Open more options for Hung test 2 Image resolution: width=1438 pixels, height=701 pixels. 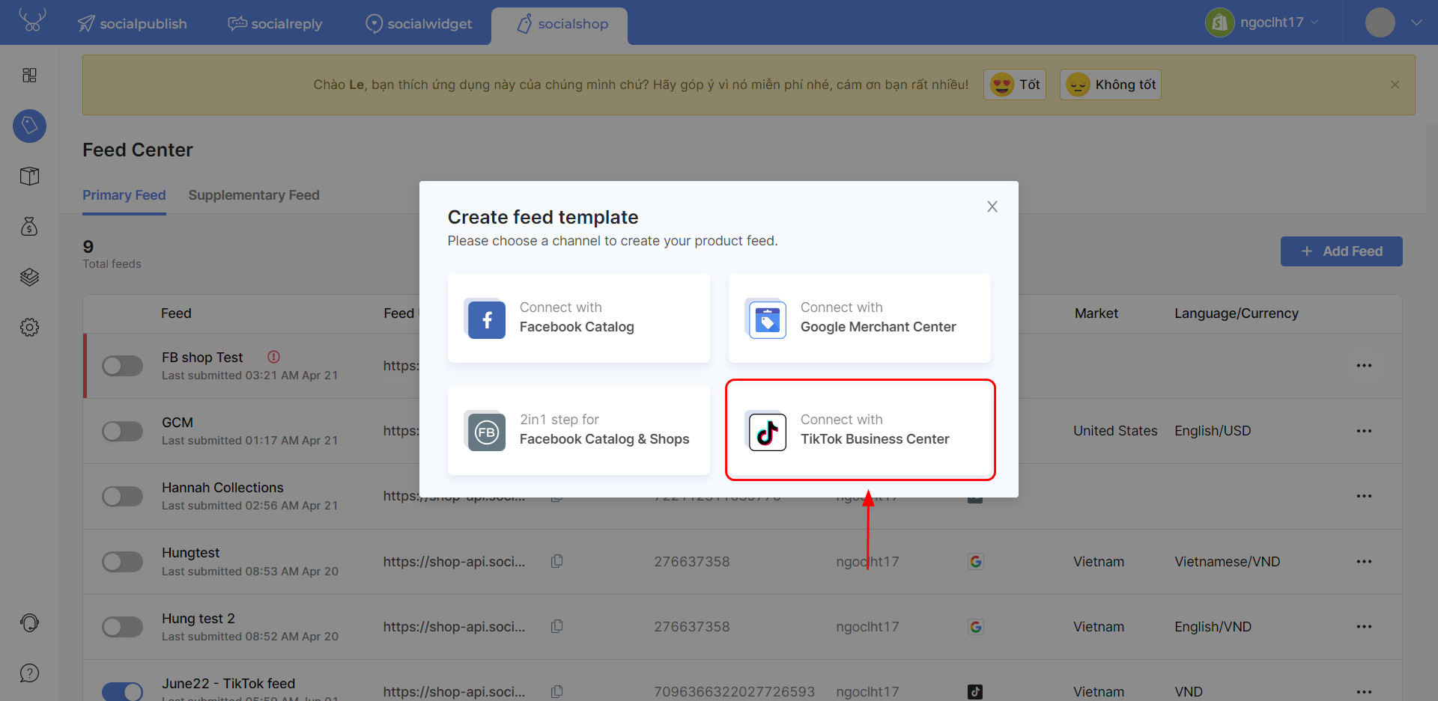[x=1364, y=626]
